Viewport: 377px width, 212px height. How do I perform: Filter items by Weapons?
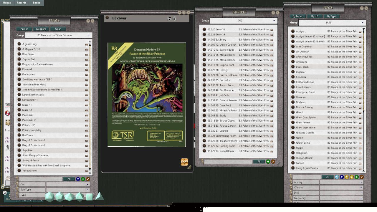41,29
